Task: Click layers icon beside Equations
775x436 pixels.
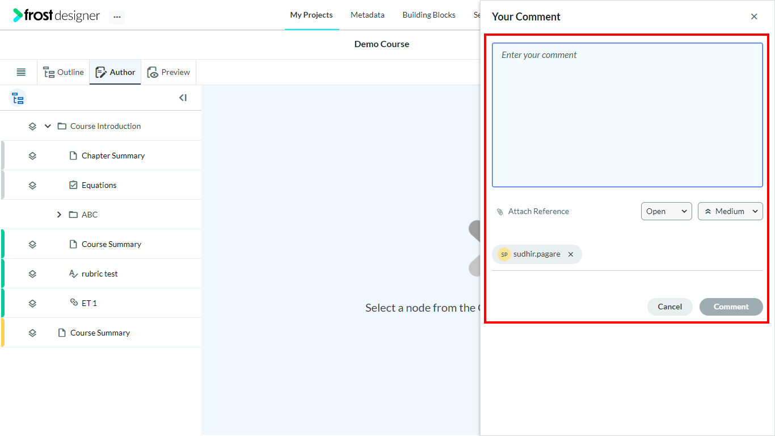Action: tap(32, 185)
